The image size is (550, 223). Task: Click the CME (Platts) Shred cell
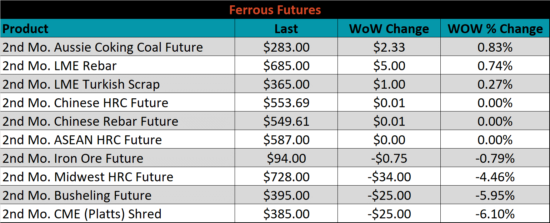(117, 214)
